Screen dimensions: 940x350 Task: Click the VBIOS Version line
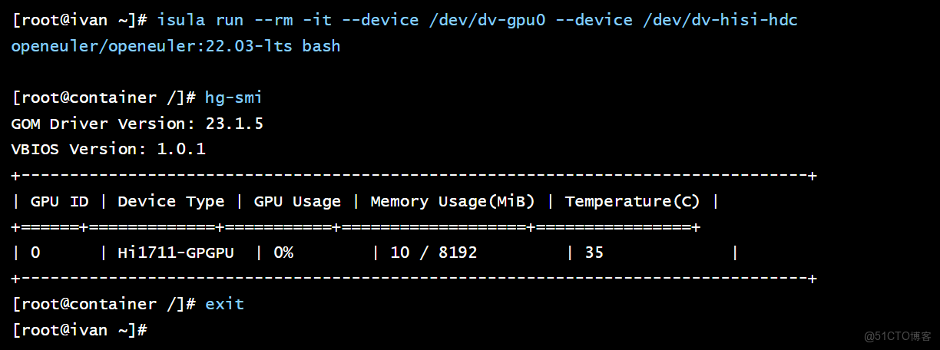(108, 149)
